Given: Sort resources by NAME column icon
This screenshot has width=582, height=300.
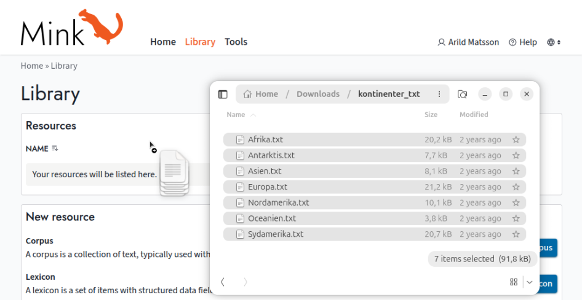Looking at the screenshot, I should click(55, 148).
